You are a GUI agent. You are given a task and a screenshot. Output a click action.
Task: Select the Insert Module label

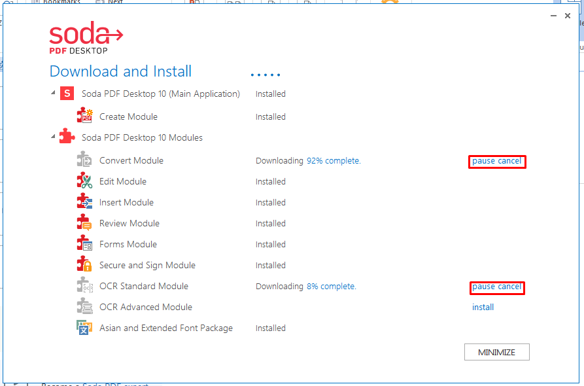click(x=127, y=202)
